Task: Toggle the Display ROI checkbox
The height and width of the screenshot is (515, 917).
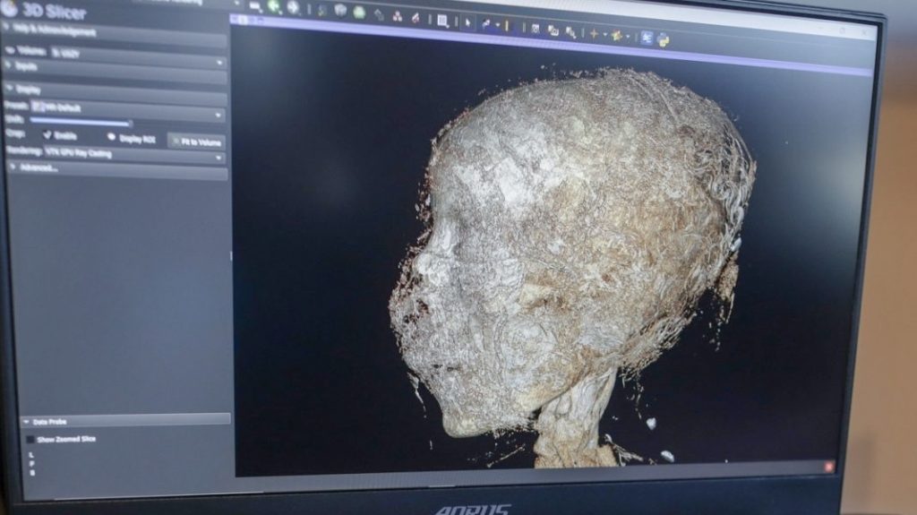Action: [x=111, y=137]
